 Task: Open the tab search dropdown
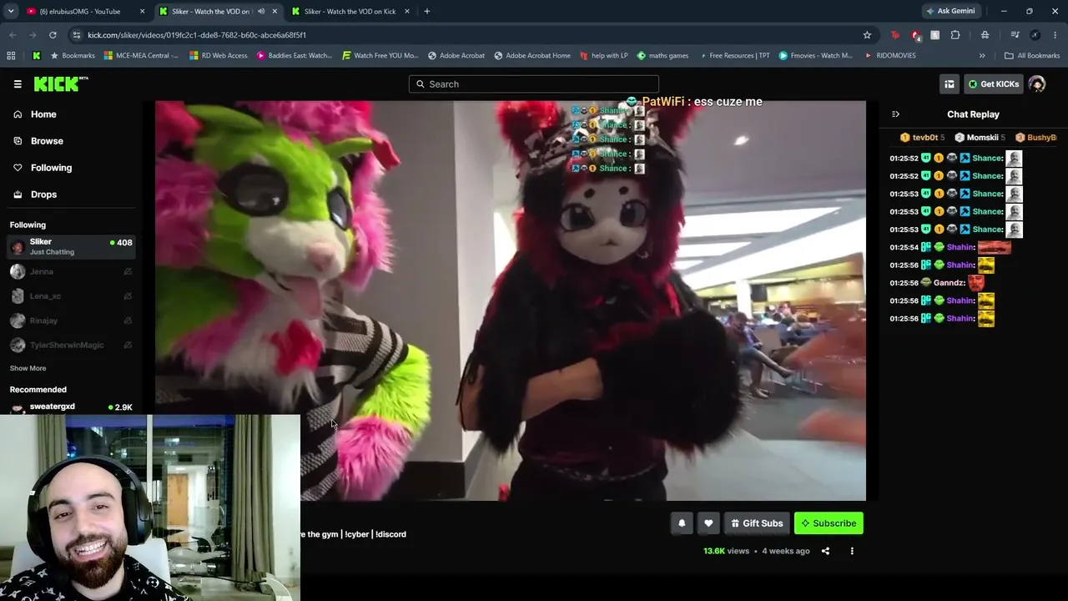pyautogui.click(x=11, y=12)
